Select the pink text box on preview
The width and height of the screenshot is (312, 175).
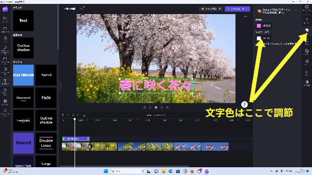pyautogui.click(x=156, y=86)
